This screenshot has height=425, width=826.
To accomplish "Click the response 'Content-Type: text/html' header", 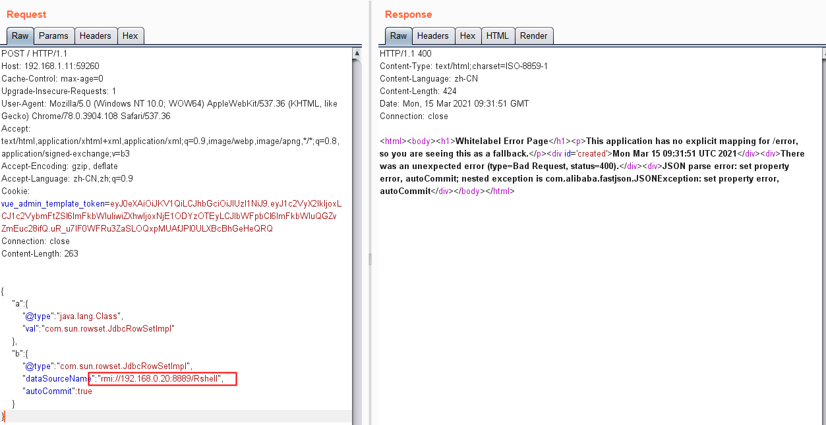I will tap(464, 66).
